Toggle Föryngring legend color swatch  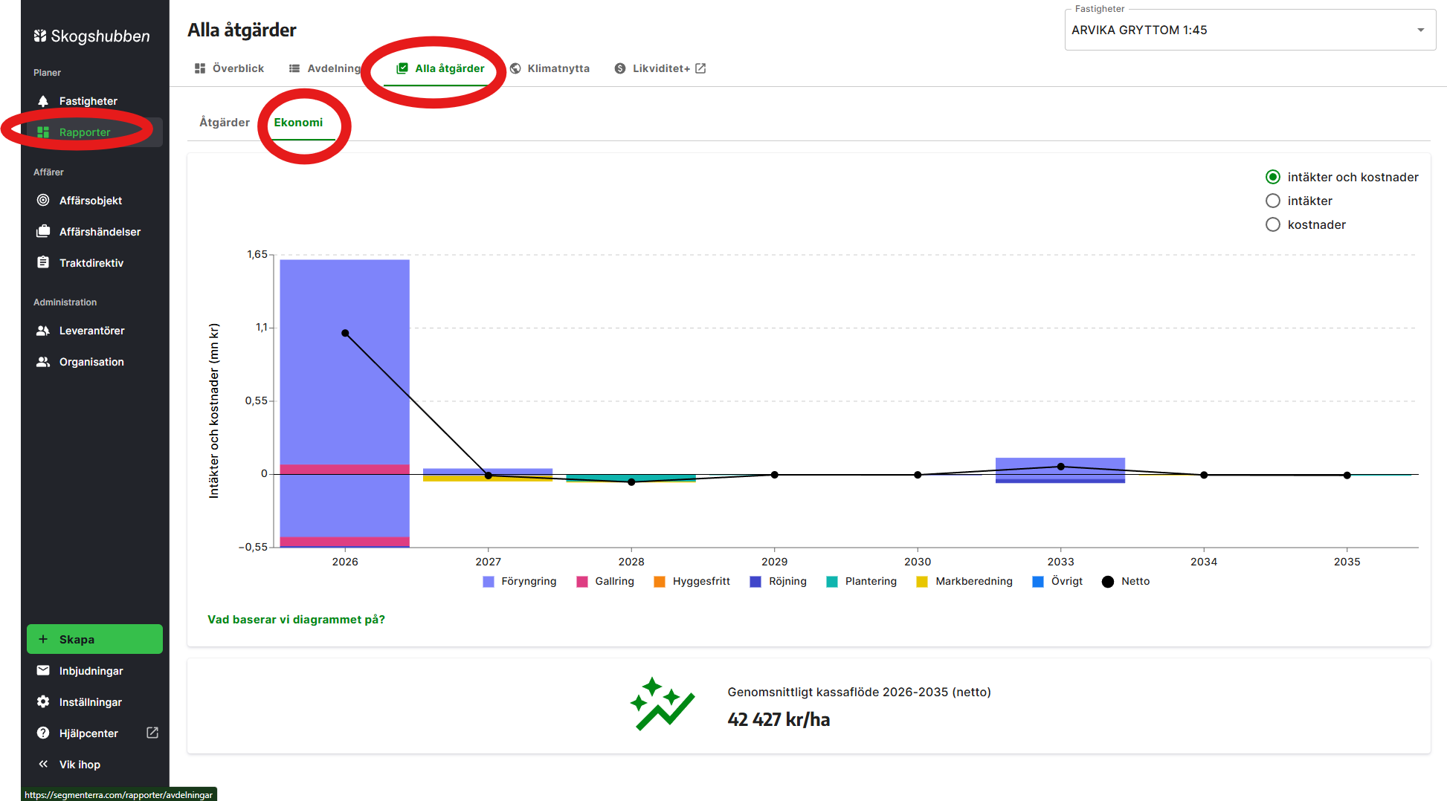coord(489,582)
